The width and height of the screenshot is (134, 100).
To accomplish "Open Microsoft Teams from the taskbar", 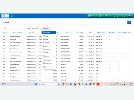I will click(90, 84).
